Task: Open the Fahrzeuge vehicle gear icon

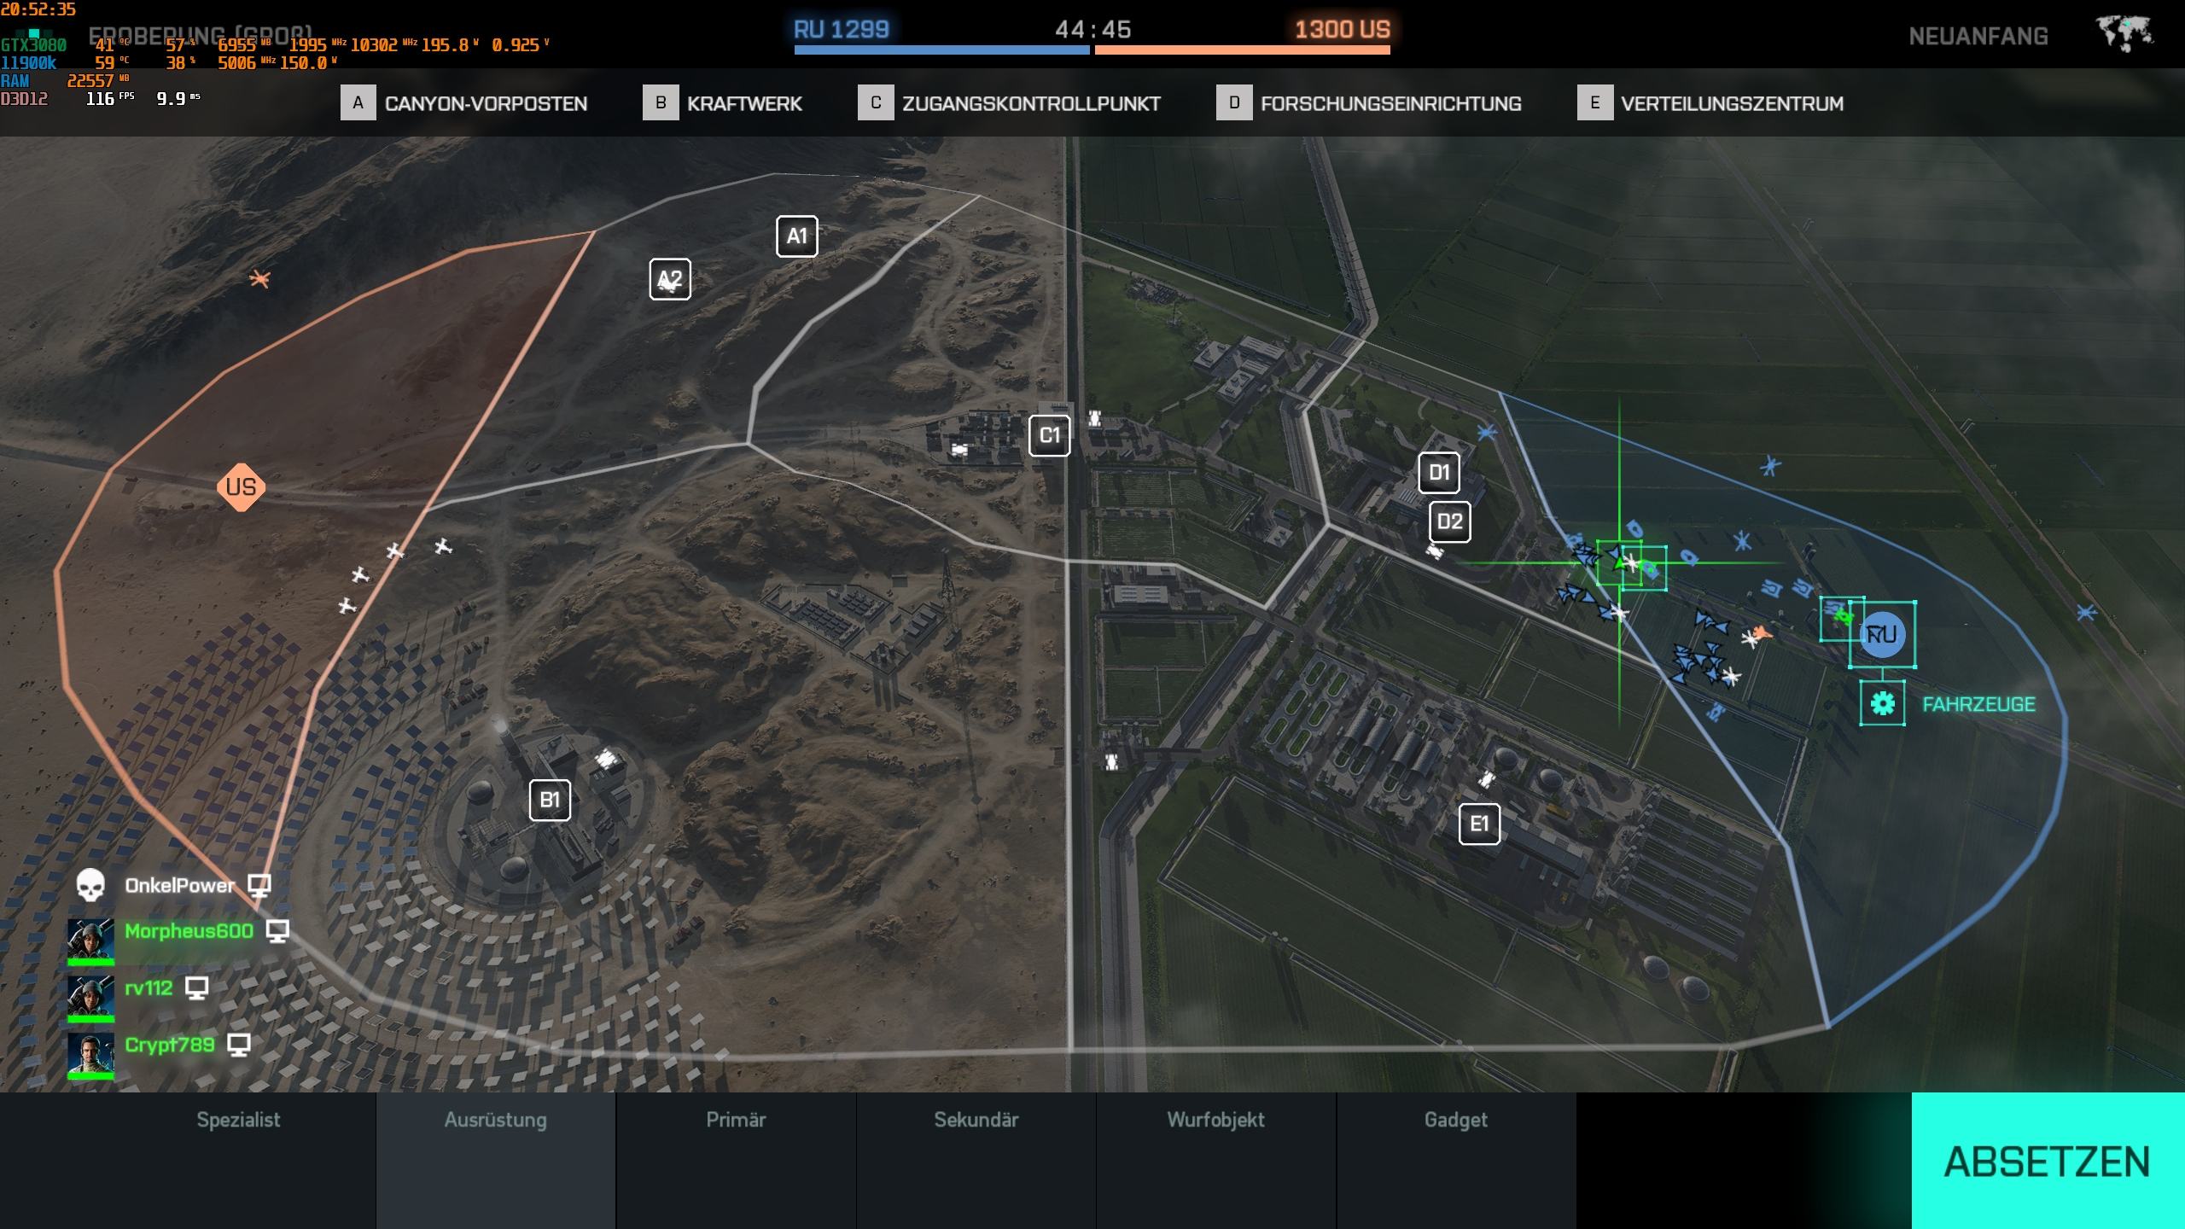Action: coord(1883,704)
